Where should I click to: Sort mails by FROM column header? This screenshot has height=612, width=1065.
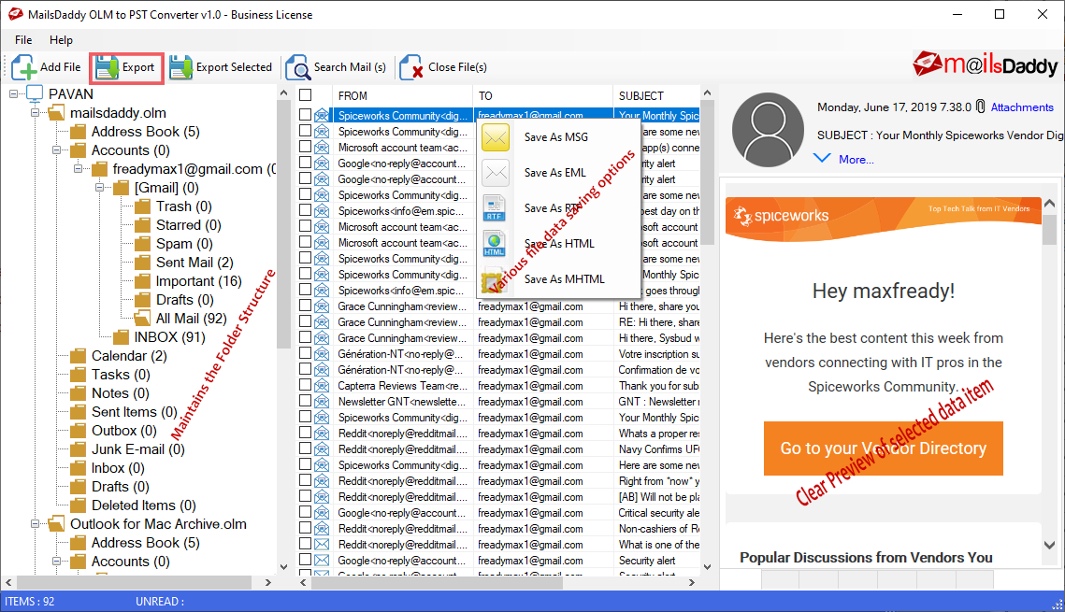[x=402, y=95]
